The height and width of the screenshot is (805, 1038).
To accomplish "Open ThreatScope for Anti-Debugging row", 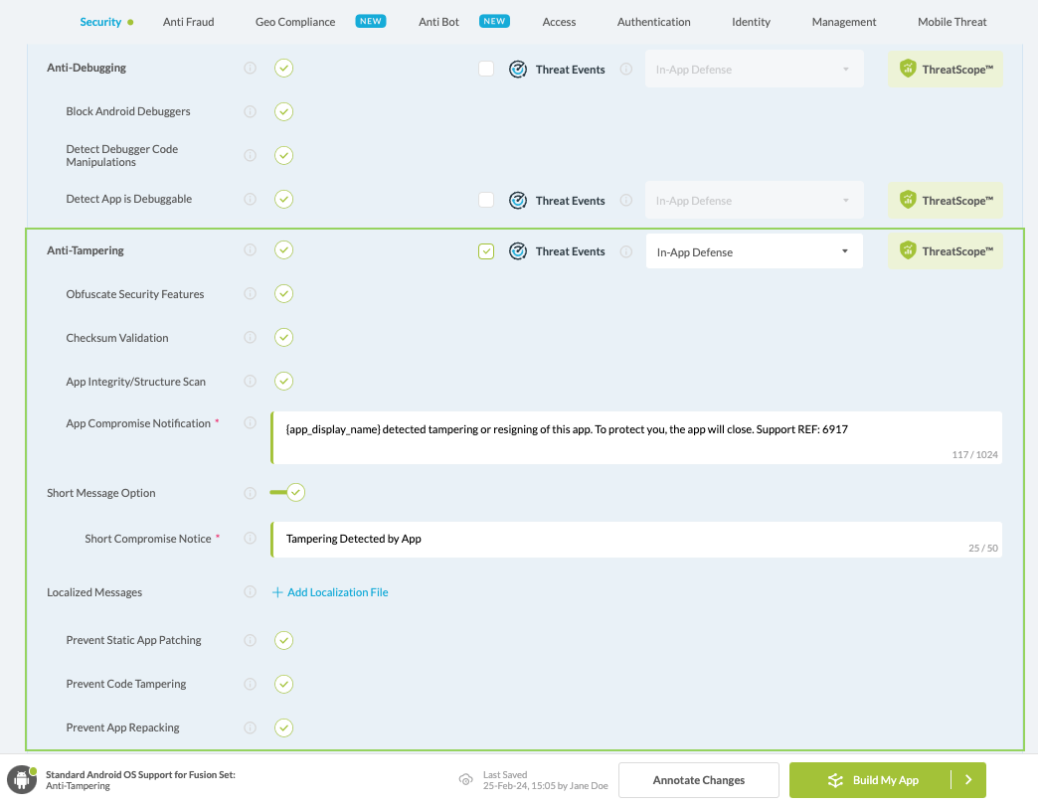I will [946, 70].
